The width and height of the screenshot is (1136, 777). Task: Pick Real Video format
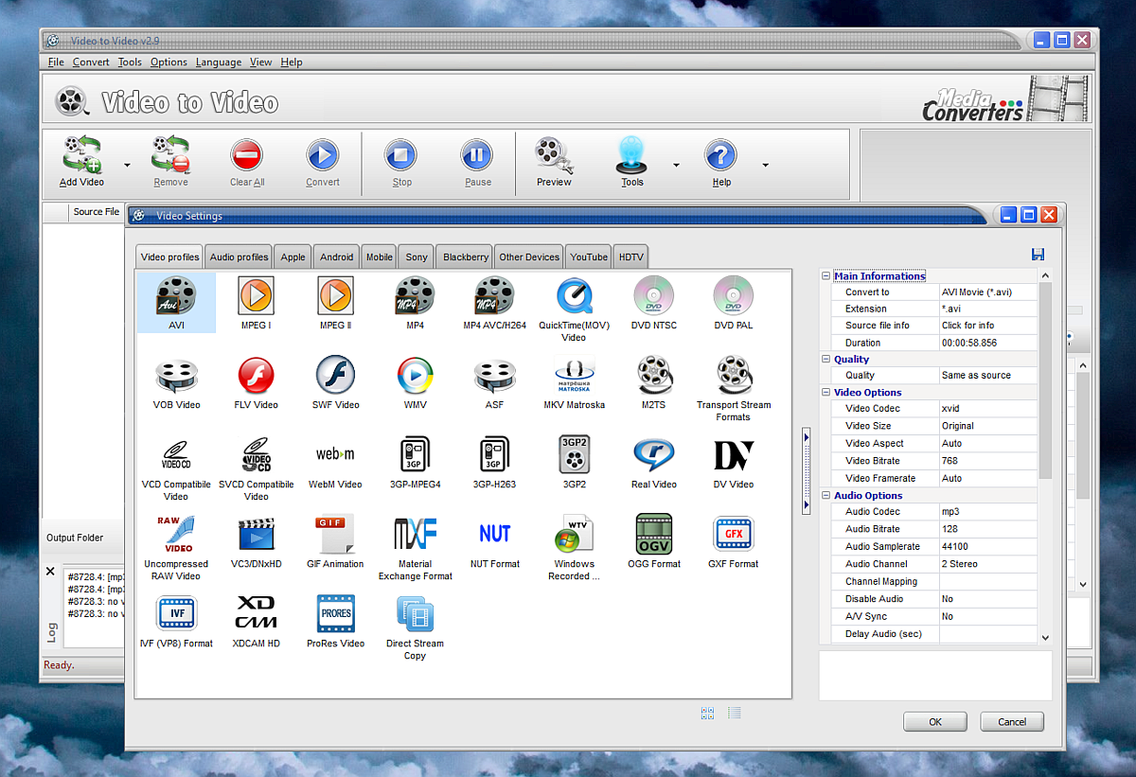(653, 462)
